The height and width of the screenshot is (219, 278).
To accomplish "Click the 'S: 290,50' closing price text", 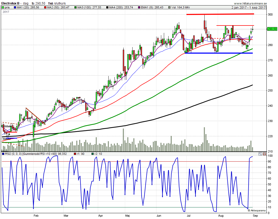I will click(x=38, y=3).
